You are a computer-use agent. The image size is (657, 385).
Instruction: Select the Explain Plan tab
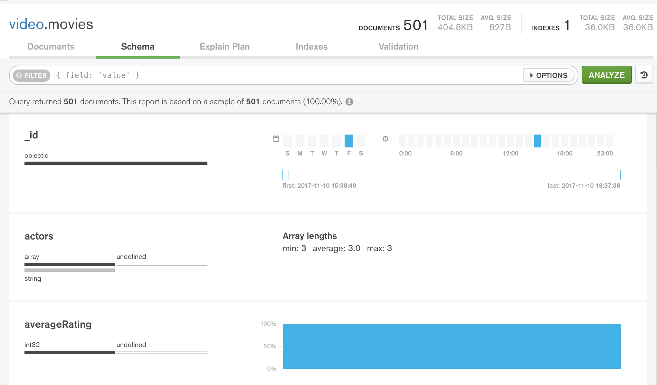pyautogui.click(x=224, y=46)
